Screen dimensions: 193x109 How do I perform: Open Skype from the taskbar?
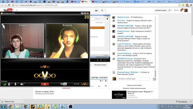point(40,107)
